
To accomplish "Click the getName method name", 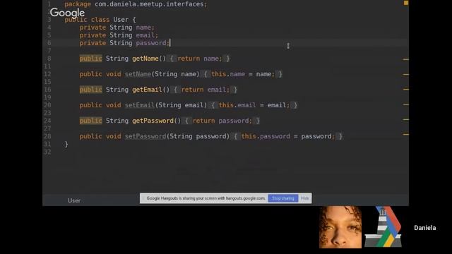I will (x=145, y=59).
